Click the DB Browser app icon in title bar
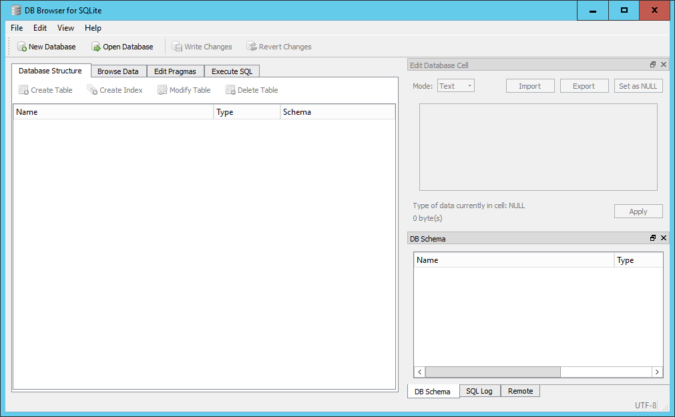 tap(16, 10)
